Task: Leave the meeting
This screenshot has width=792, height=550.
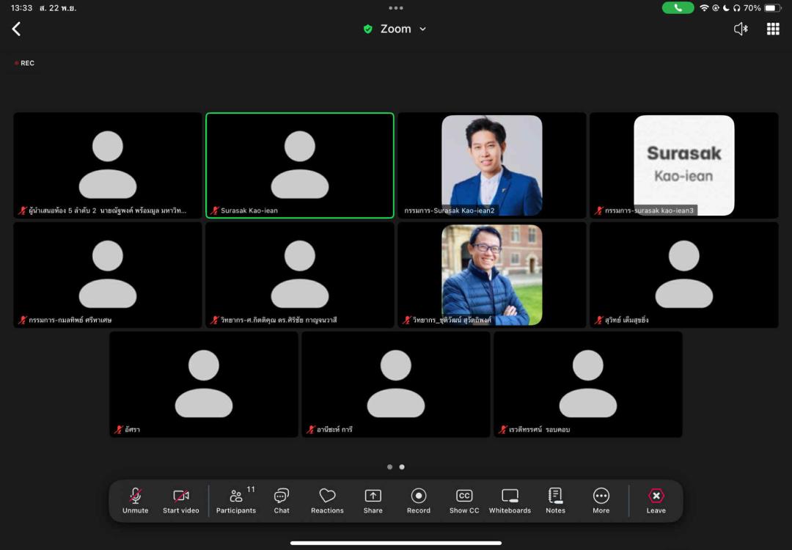Action: pyautogui.click(x=656, y=501)
